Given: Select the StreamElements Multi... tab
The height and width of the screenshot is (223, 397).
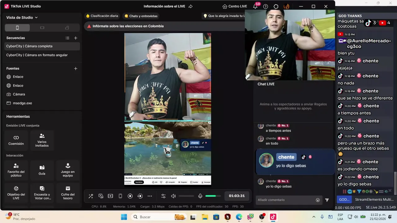Looking at the screenshot, I should click(x=374, y=199).
